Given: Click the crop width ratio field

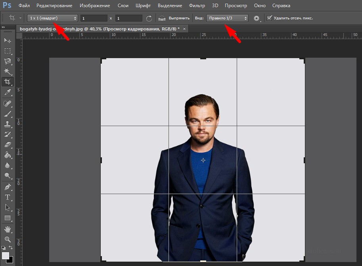Looking at the screenshot, I should [94, 18].
